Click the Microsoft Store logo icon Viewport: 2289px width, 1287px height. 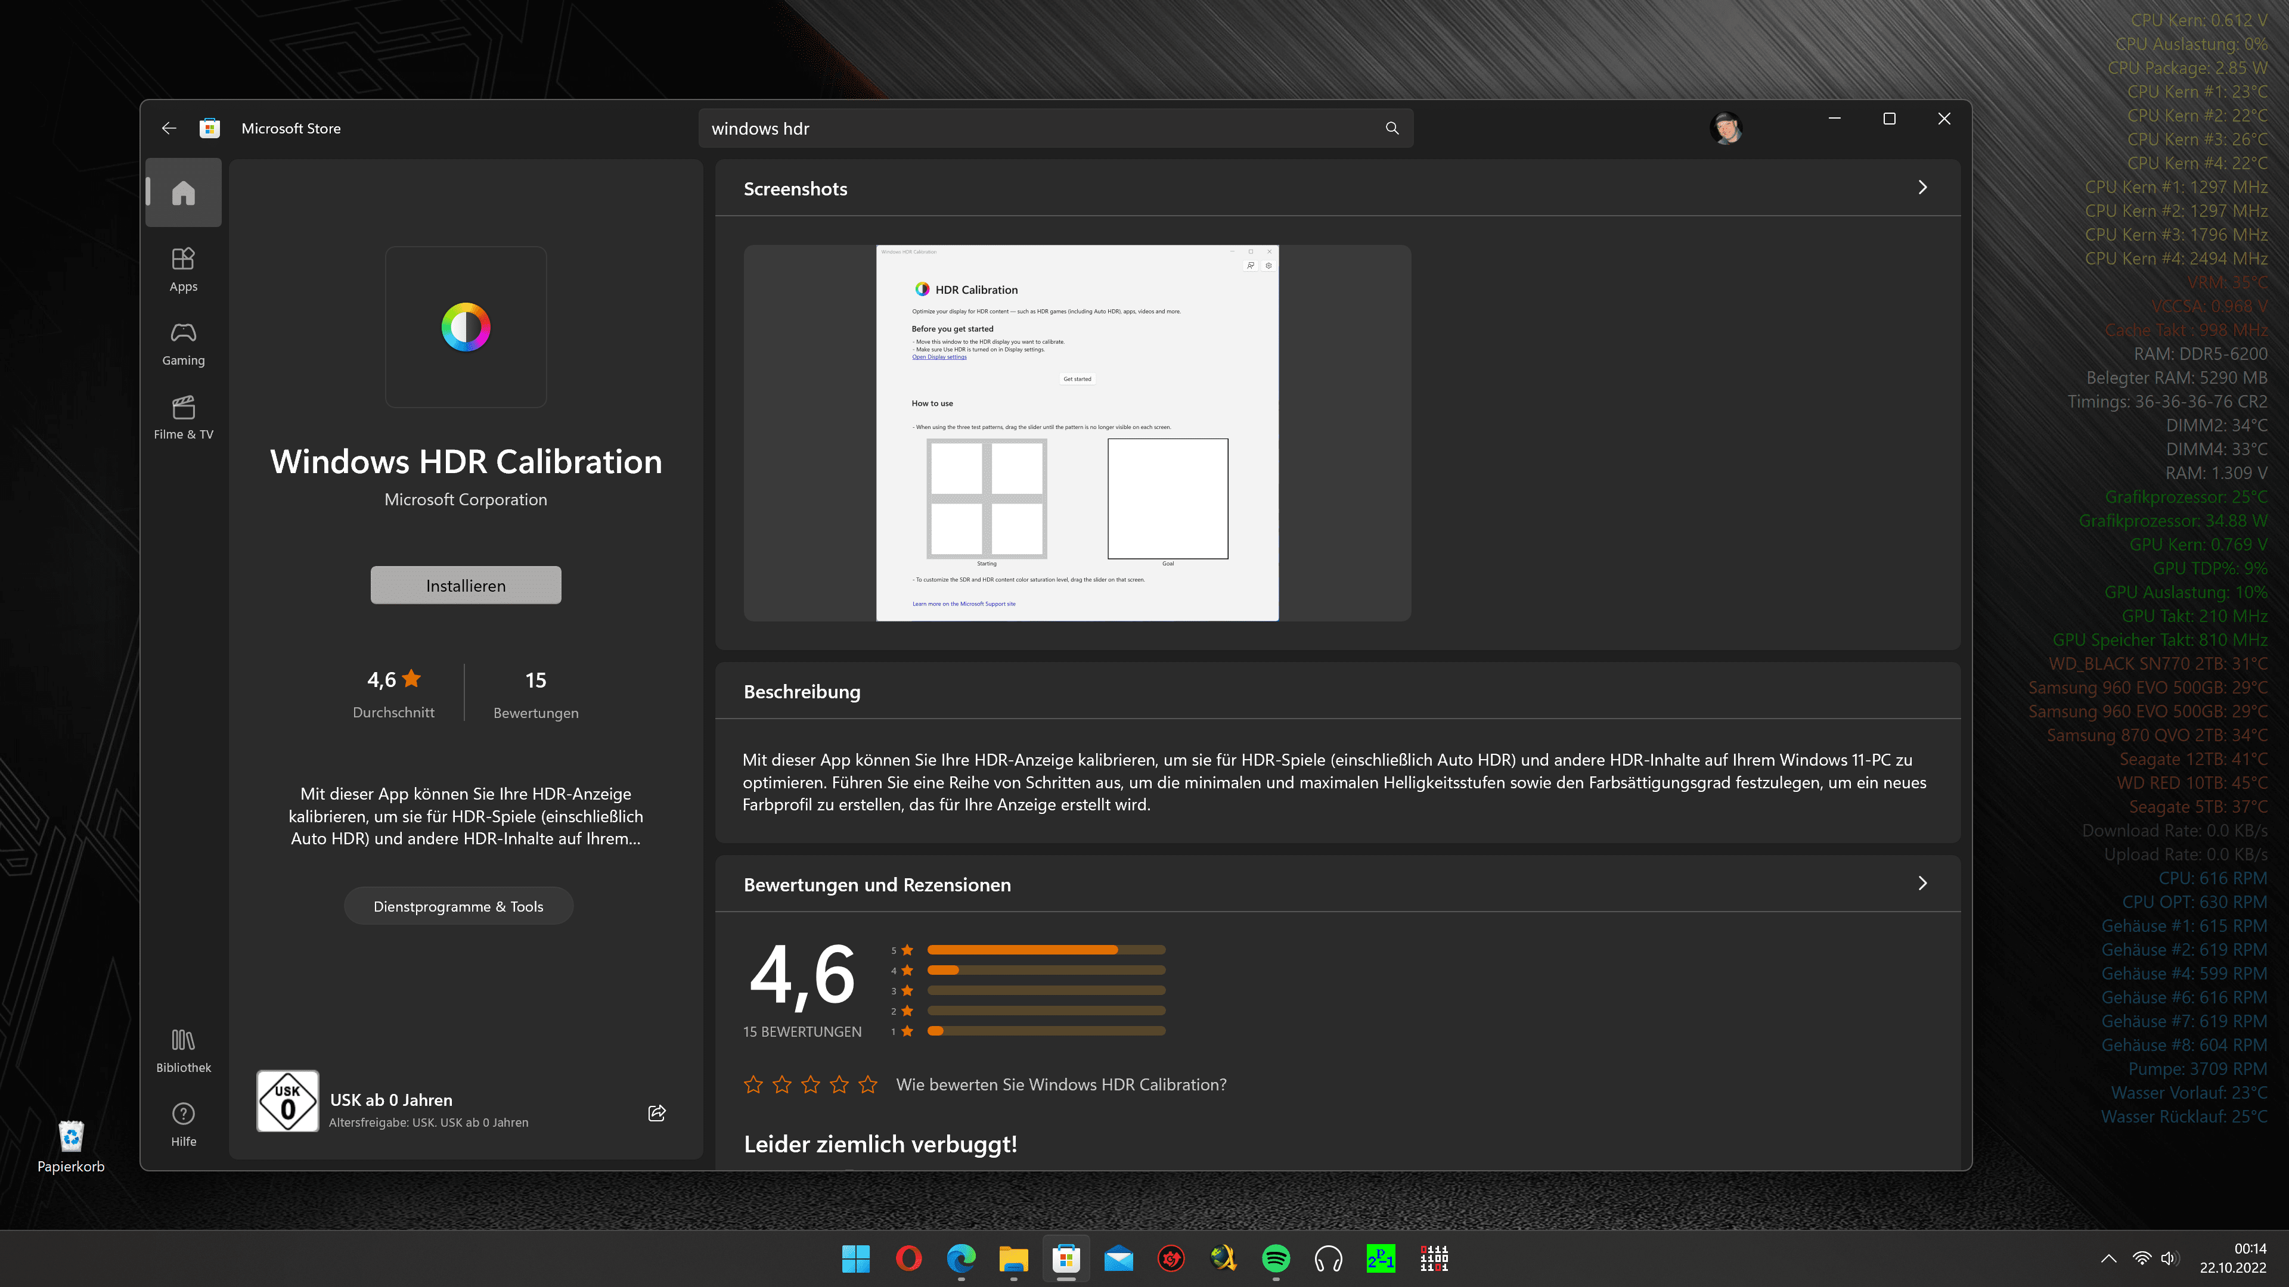coord(210,128)
